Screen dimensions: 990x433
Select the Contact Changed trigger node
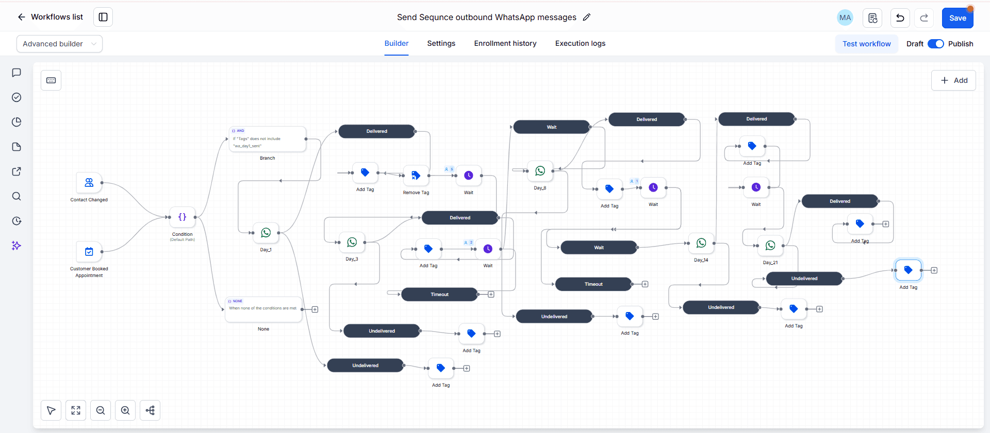click(x=89, y=182)
